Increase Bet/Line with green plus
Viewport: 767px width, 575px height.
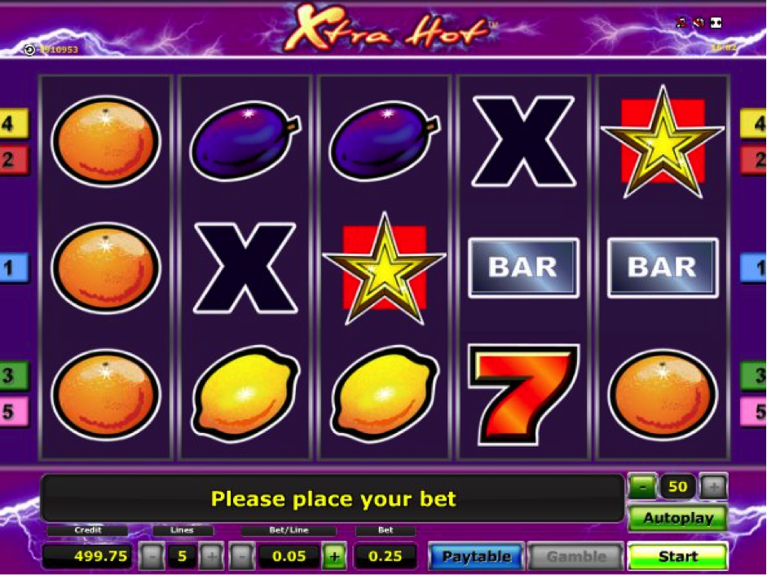tap(334, 556)
